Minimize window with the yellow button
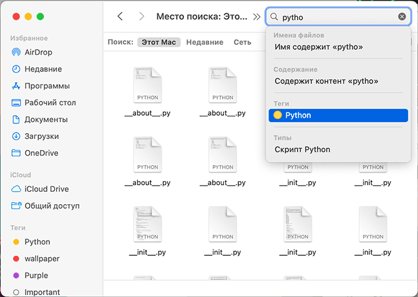The width and height of the screenshot is (418, 297). coord(28,16)
